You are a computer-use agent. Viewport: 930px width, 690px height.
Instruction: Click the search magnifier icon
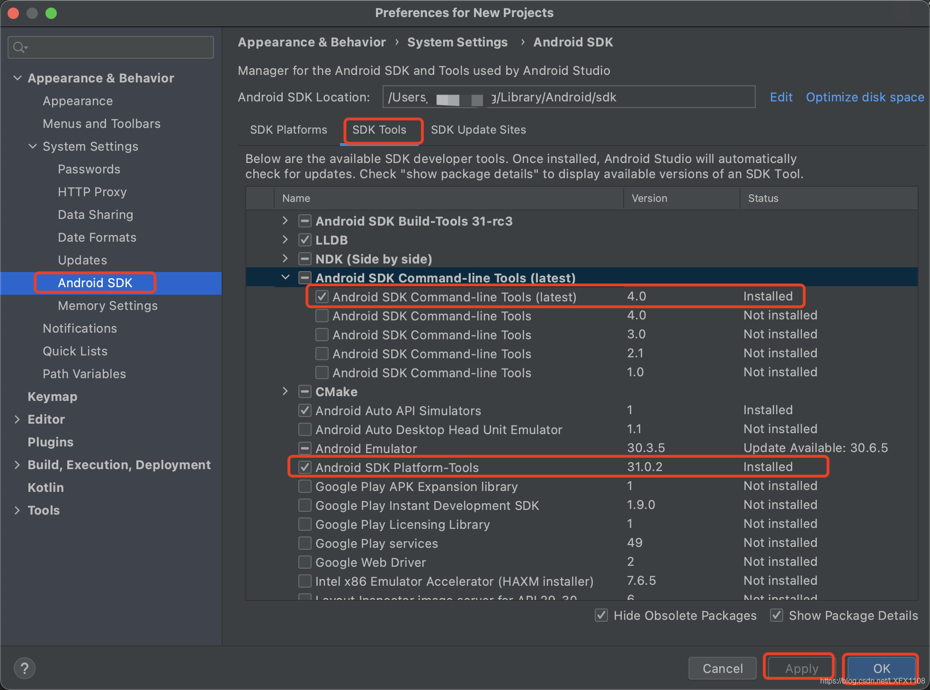(x=20, y=47)
